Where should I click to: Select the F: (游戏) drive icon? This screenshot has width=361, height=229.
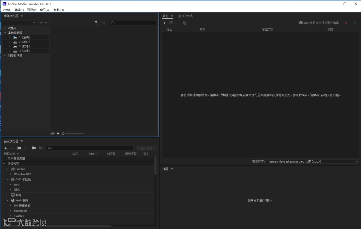[x=15, y=51]
